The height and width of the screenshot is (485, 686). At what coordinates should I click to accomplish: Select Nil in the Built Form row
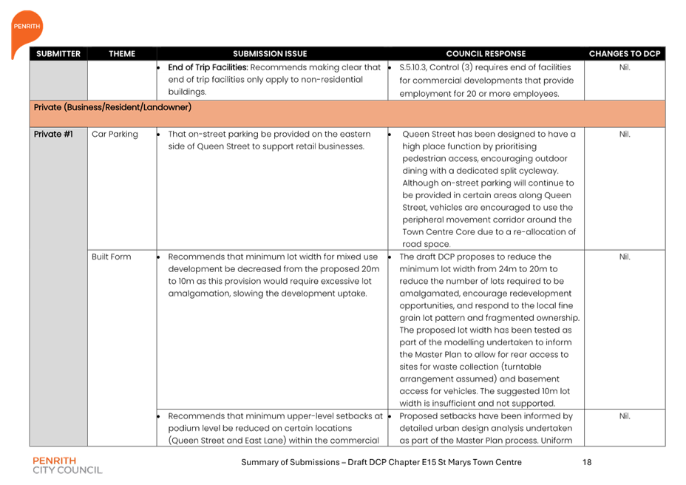click(x=623, y=257)
